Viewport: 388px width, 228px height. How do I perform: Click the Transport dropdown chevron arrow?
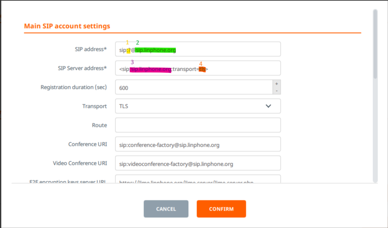(268, 106)
